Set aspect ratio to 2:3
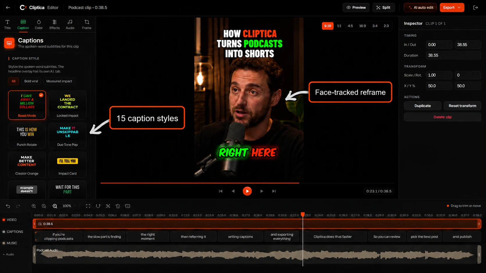Screen dimensions: 486x273 pyautogui.click(x=386, y=26)
